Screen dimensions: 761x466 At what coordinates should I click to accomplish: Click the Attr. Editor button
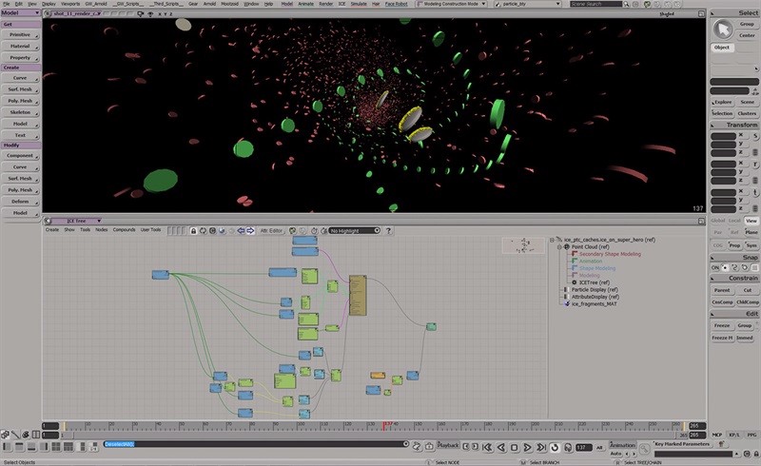click(x=271, y=230)
